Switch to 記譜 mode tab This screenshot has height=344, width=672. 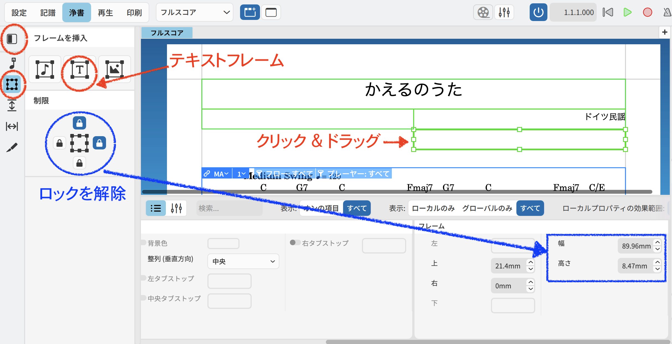[48, 12]
